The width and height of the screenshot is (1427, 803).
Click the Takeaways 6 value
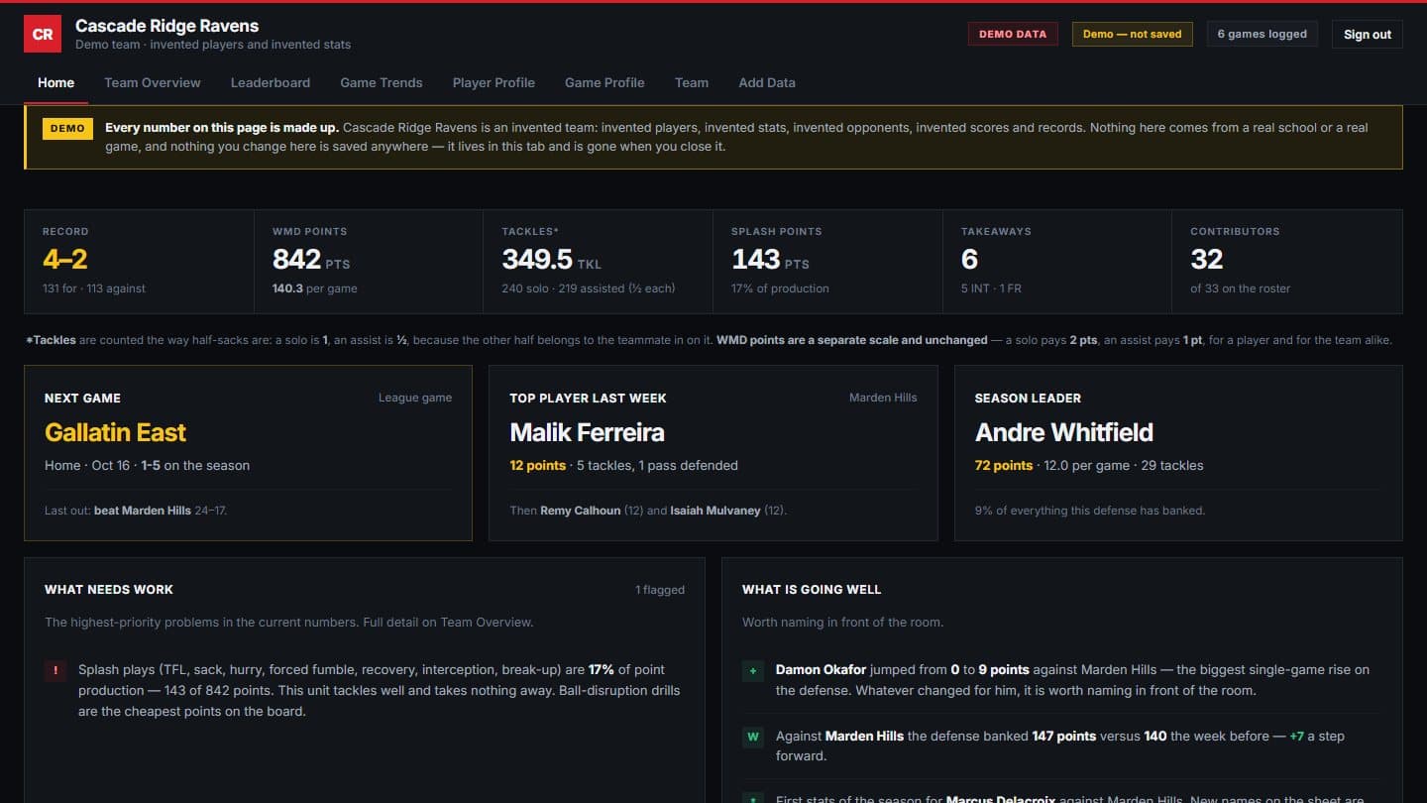click(x=969, y=260)
